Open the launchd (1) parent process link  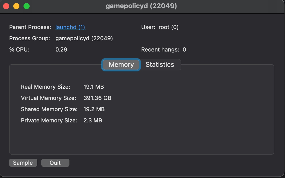[x=70, y=27]
